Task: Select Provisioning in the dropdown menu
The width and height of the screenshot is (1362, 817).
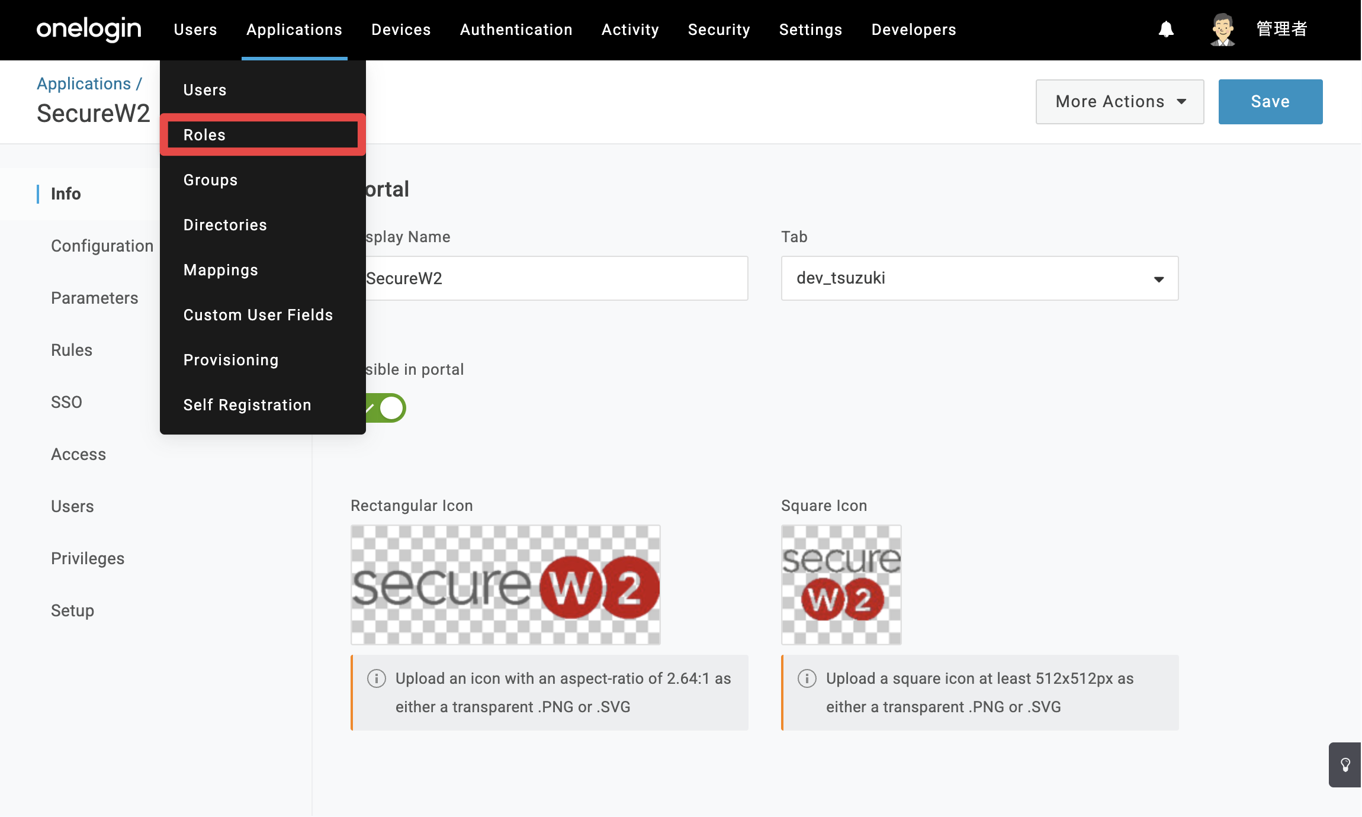Action: (263, 360)
